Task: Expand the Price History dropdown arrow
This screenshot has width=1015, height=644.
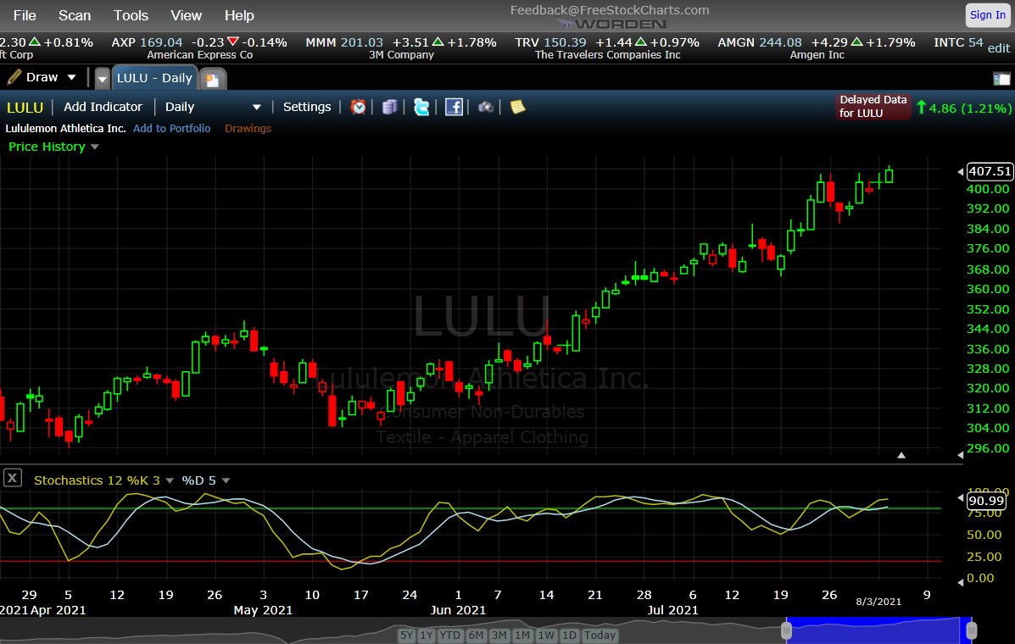Action: 95,147
